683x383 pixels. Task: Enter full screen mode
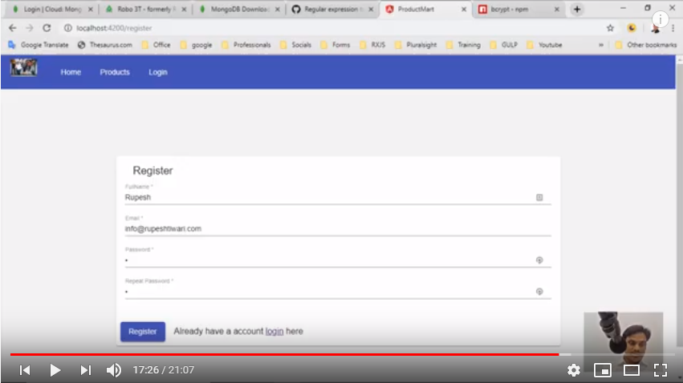(x=660, y=370)
